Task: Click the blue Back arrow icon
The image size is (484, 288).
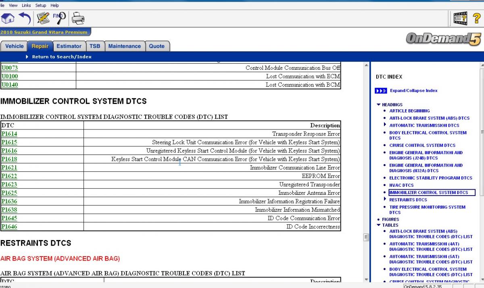Action: [25, 18]
